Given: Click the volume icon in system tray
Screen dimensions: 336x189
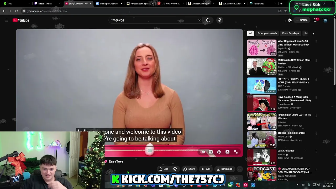Looking at the screenshot, I should 319,185.
